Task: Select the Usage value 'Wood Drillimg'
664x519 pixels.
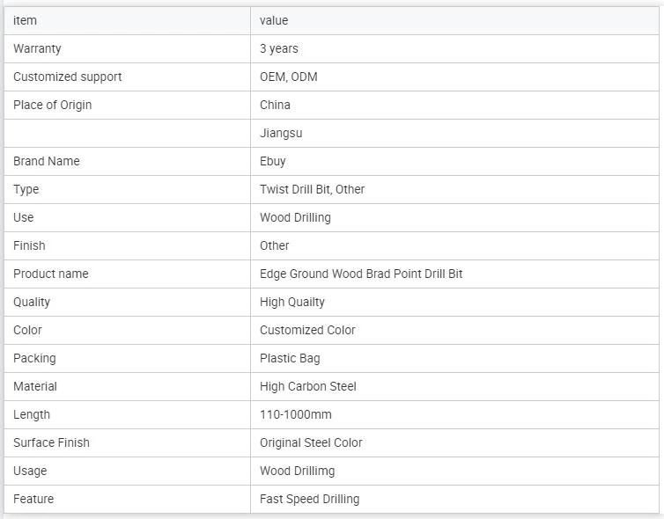Action: pos(298,471)
